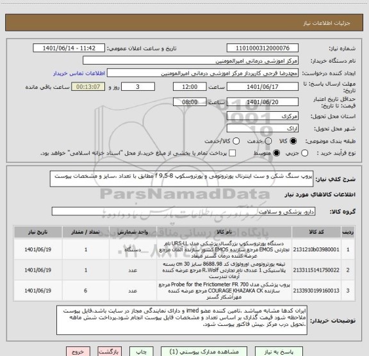Select the متوسط purchase type radio

(x=276, y=153)
